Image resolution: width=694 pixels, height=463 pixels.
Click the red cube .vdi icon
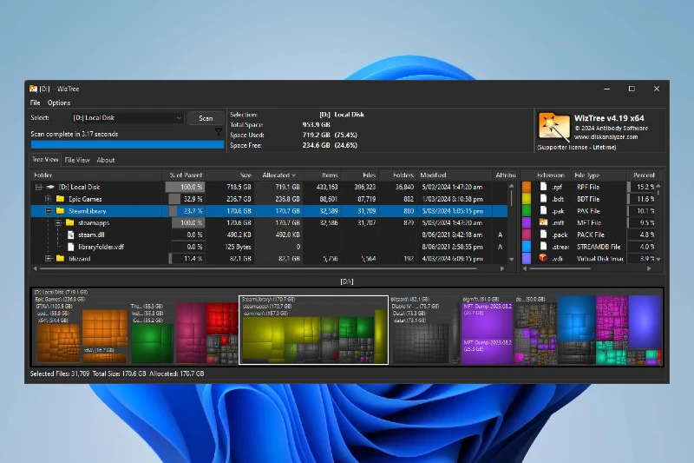point(544,258)
